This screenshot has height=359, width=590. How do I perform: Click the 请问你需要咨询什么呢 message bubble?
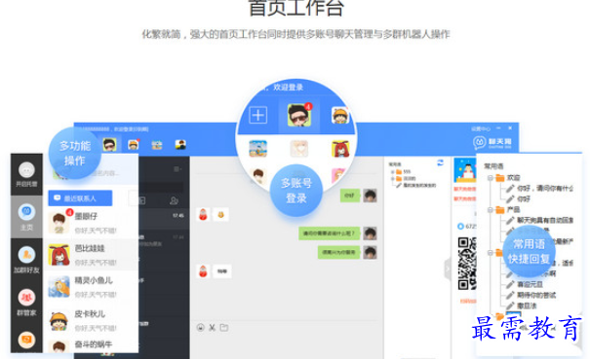coord(330,233)
